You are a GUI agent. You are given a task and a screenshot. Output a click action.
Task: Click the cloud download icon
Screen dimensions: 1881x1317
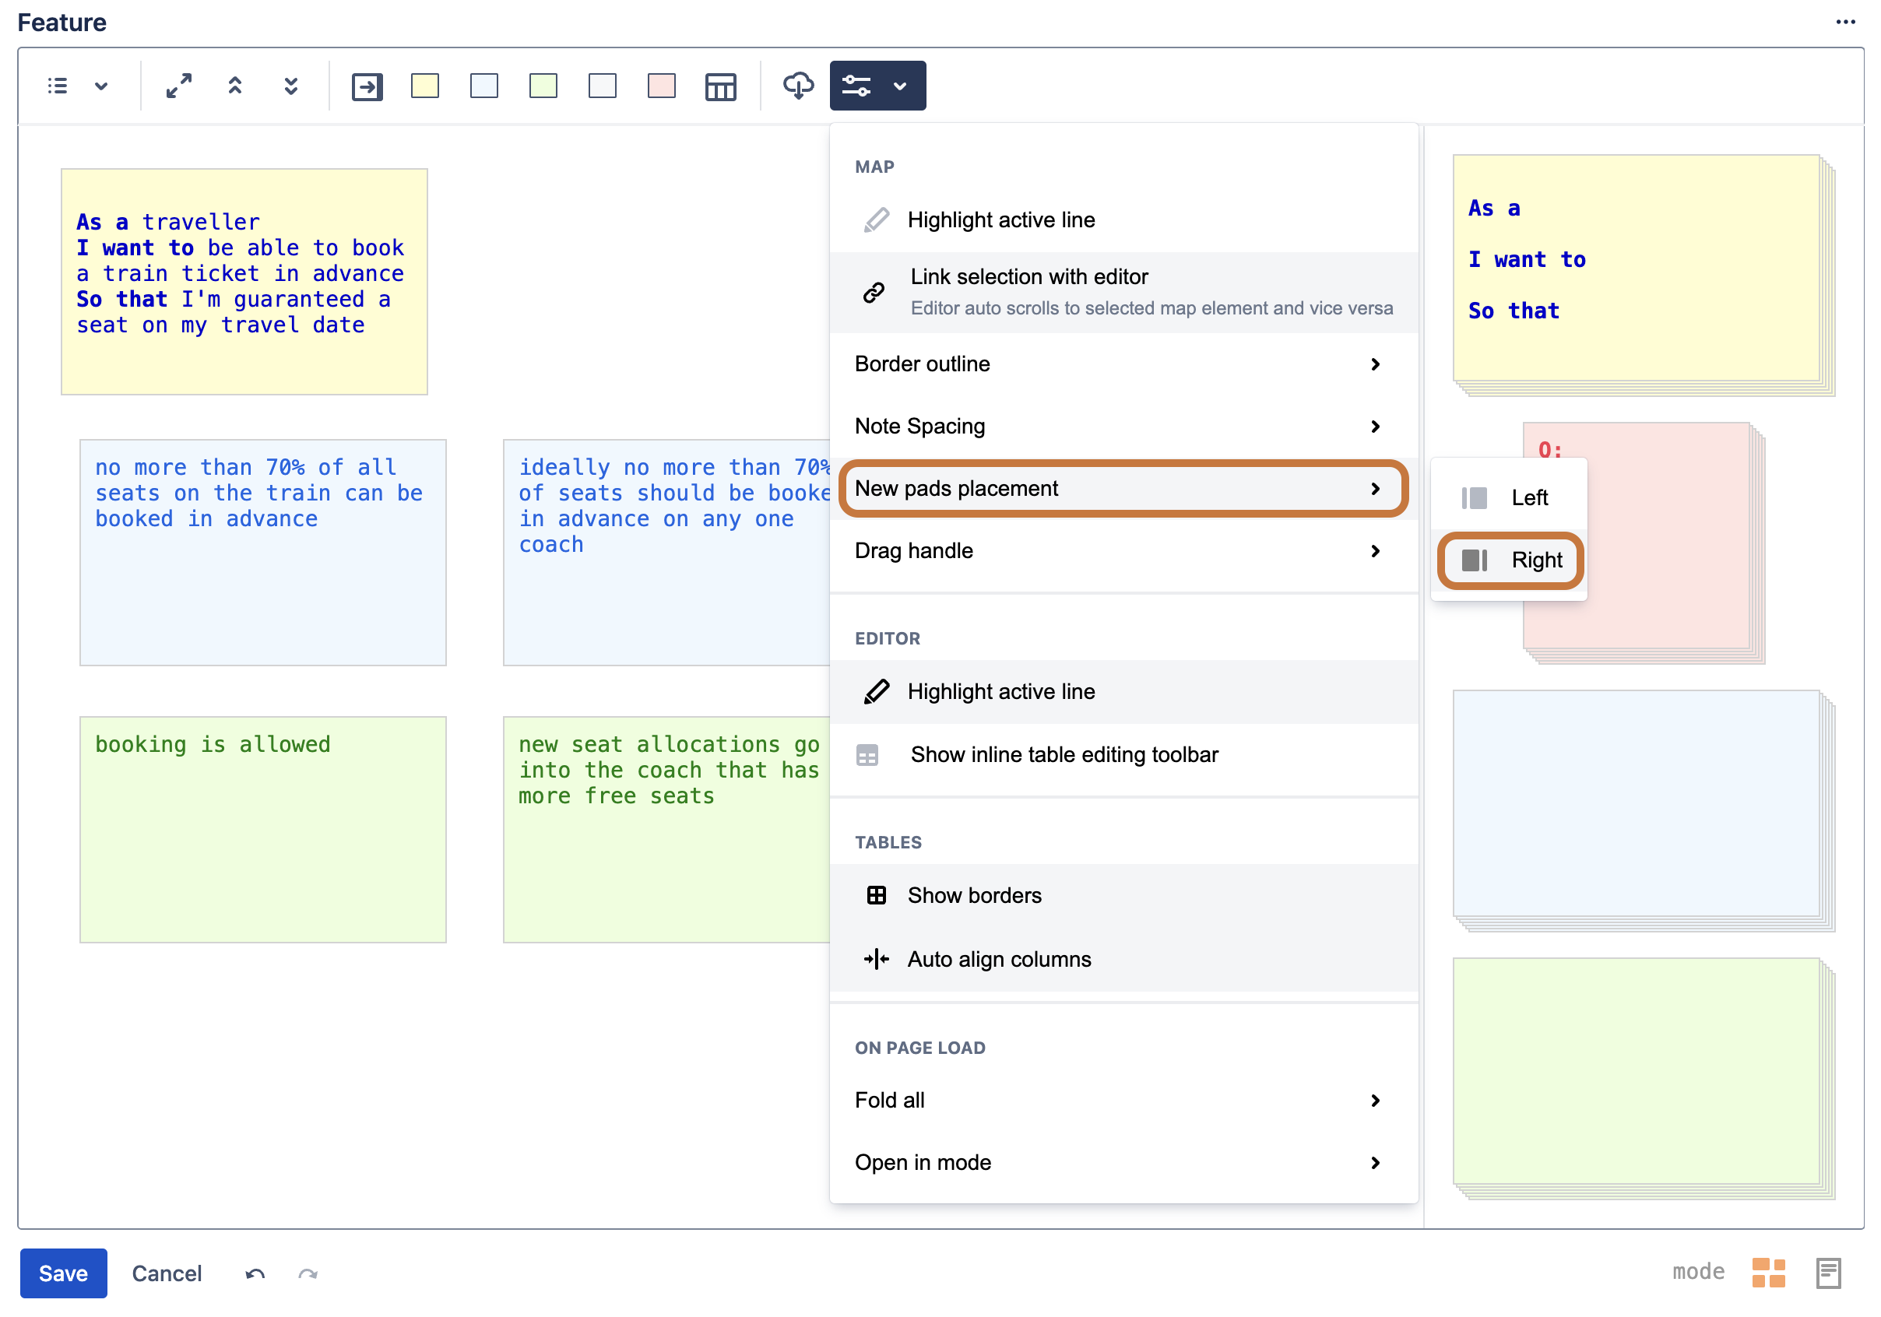pos(798,86)
